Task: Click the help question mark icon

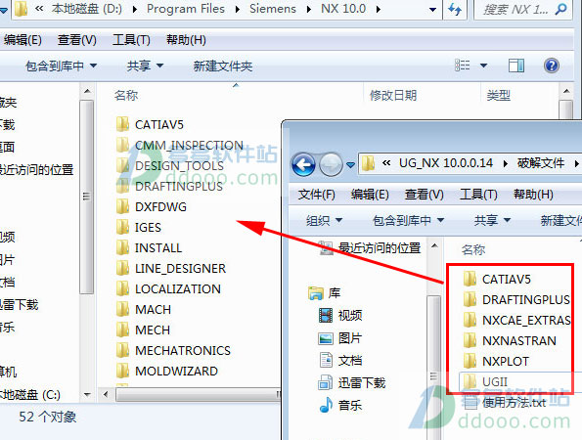Action: pyautogui.click(x=552, y=66)
